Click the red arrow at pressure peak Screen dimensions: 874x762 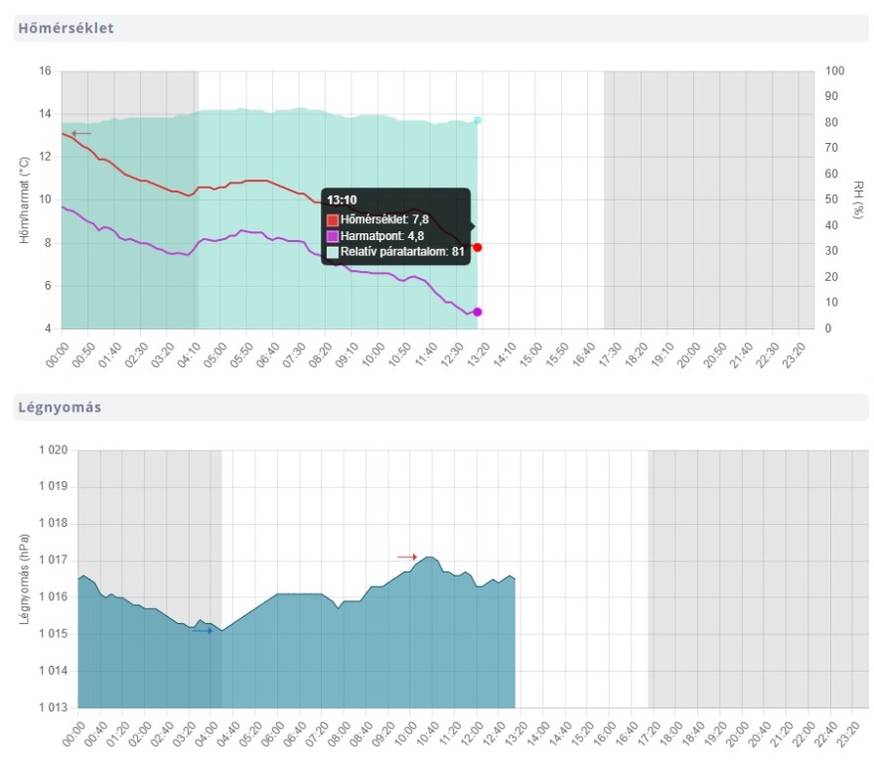[407, 558]
